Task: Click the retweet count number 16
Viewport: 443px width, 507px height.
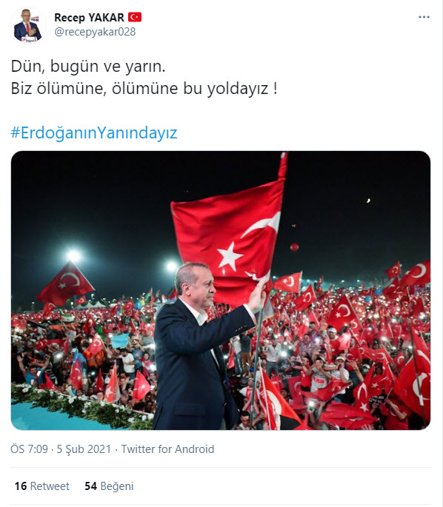Action: pos(21,486)
